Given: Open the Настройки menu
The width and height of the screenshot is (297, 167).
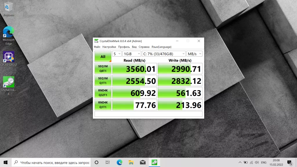Looking at the screenshot, I should (x=109, y=47).
